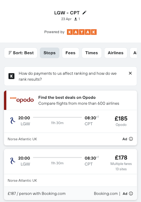Click Norse Atlantic airline logo on £185 flight
Viewport: 141px width, 202px height.
(x=13, y=120)
